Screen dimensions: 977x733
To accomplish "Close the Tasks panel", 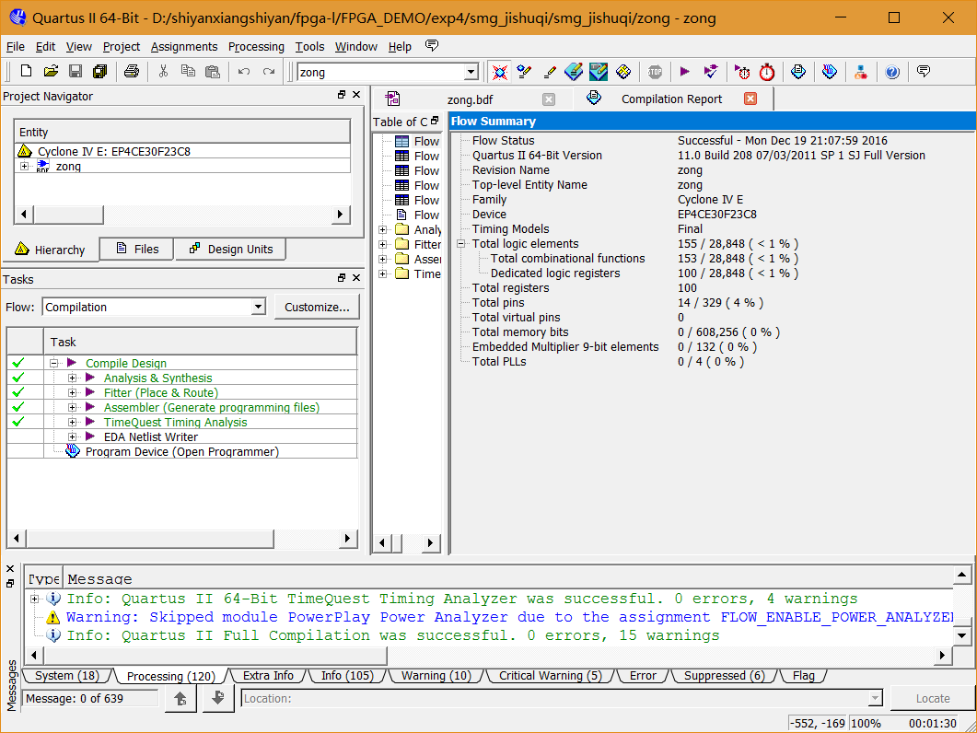I will tap(356, 278).
